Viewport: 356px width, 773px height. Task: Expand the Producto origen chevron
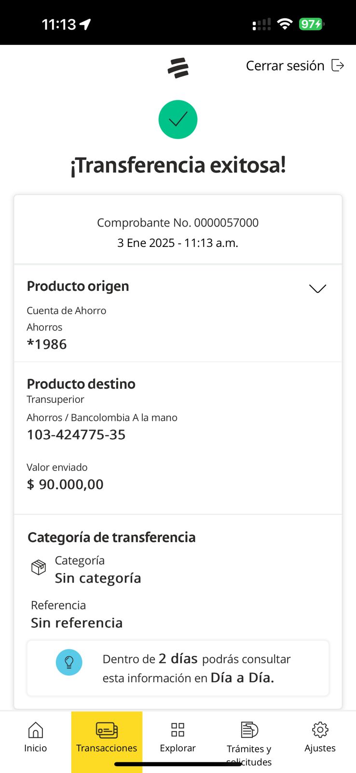click(317, 288)
